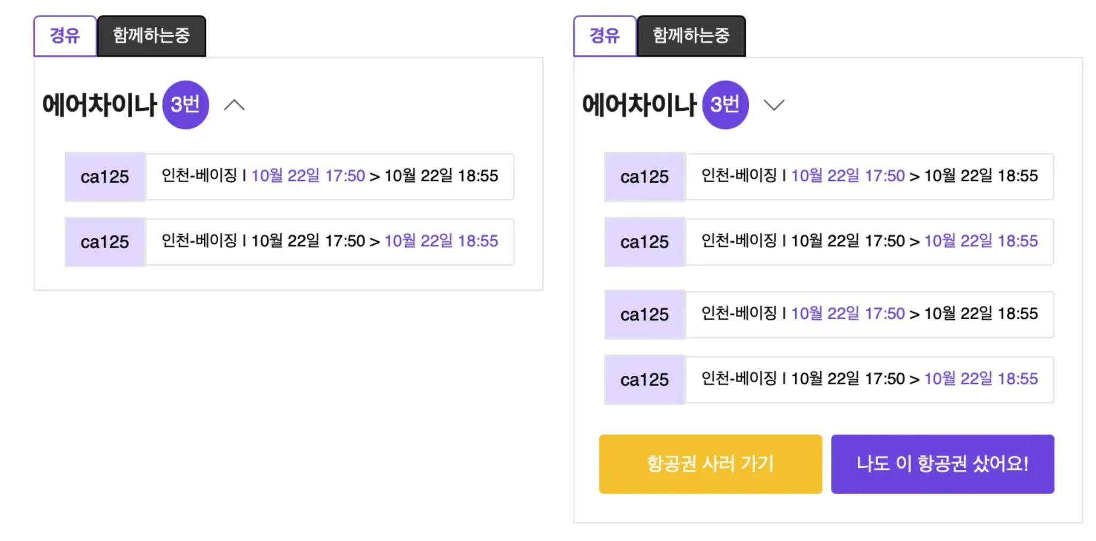Viewport: 1096px width, 541px height.
Task: Click the purple 3번 badge in right panel
Action: (725, 105)
